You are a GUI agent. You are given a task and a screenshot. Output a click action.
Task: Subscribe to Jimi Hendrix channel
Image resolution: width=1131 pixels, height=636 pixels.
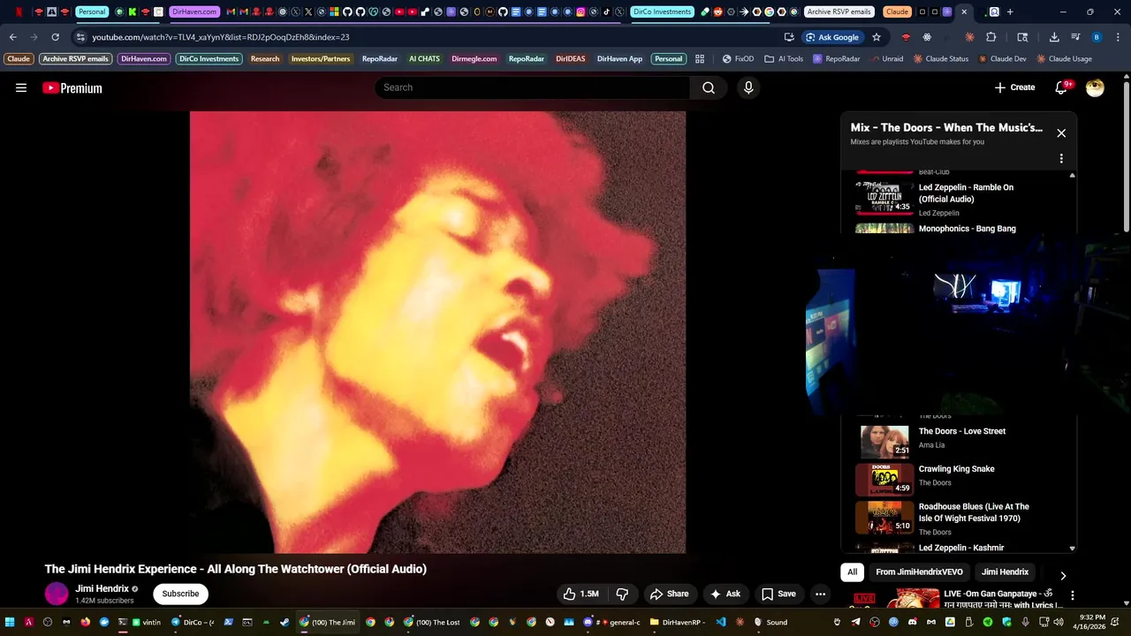pyautogui.click(x=180, y=594)
